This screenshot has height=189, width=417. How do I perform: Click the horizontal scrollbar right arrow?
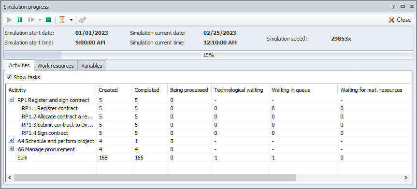click(x=406, y=177)
